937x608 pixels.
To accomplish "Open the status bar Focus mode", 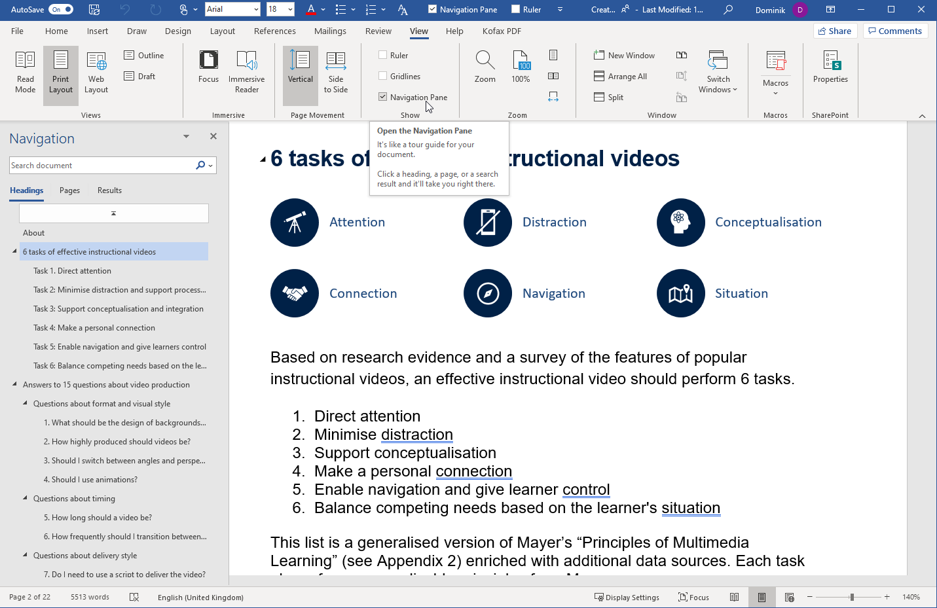I will pos(694,598).
